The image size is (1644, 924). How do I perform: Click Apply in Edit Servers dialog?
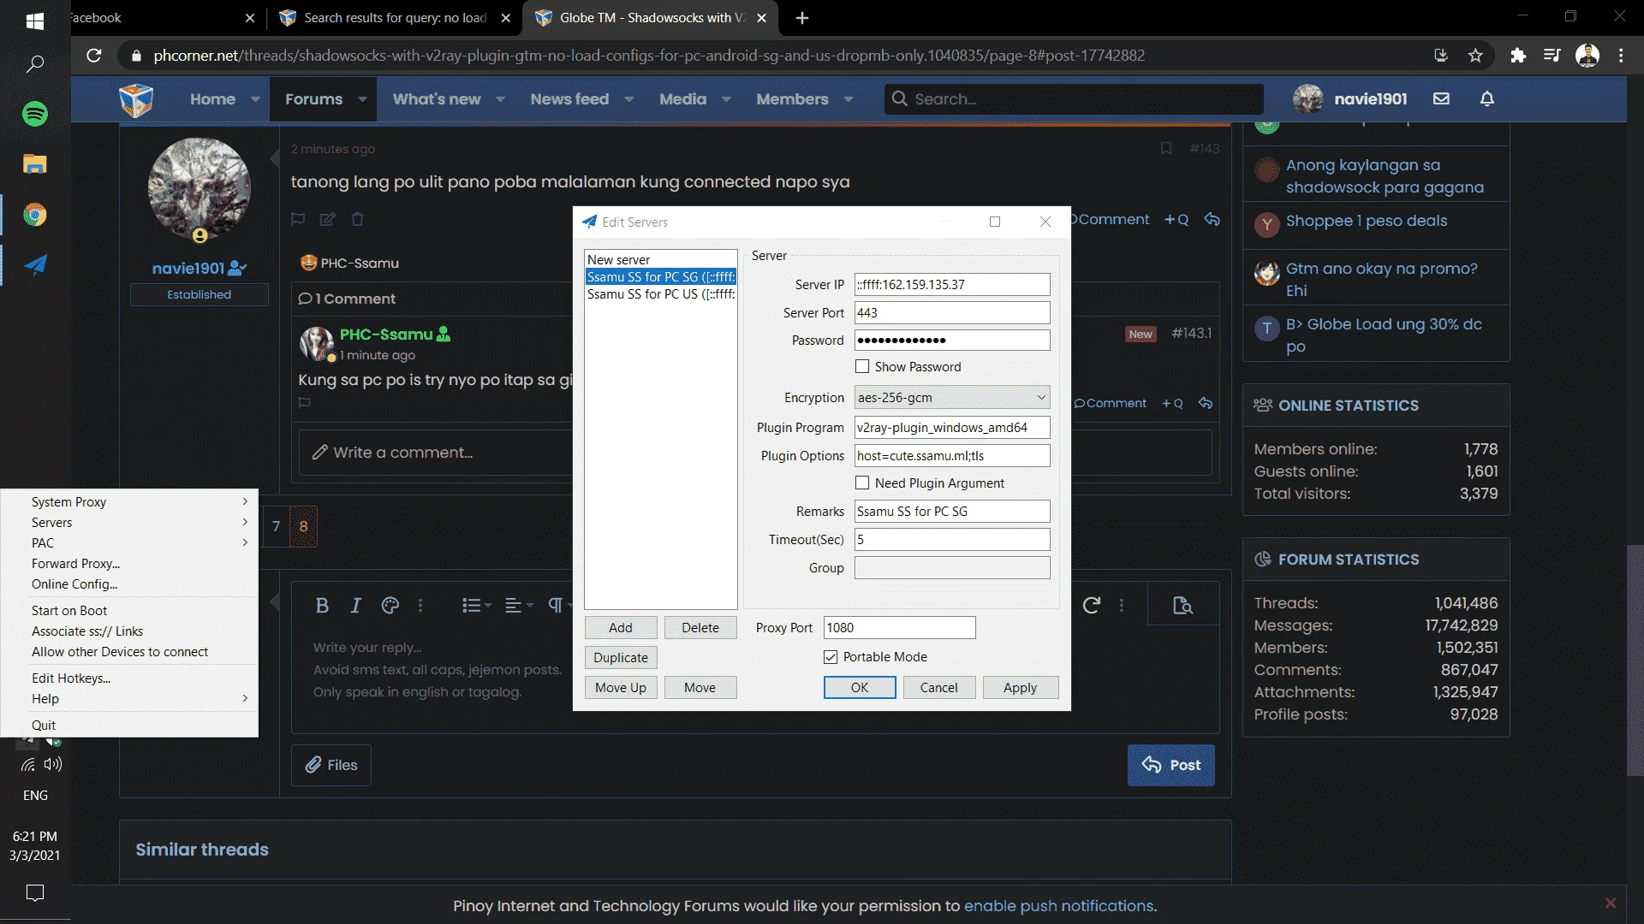pyautogui.click(x=1020, y=688)
